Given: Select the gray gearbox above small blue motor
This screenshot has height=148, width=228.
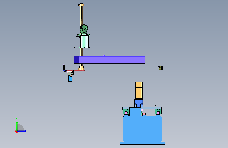Looking at the screenshot, I should (70, 73).
